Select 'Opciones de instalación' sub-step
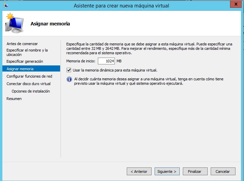The height and width of the screenshot is (181, 244). [x=31, y=91]
